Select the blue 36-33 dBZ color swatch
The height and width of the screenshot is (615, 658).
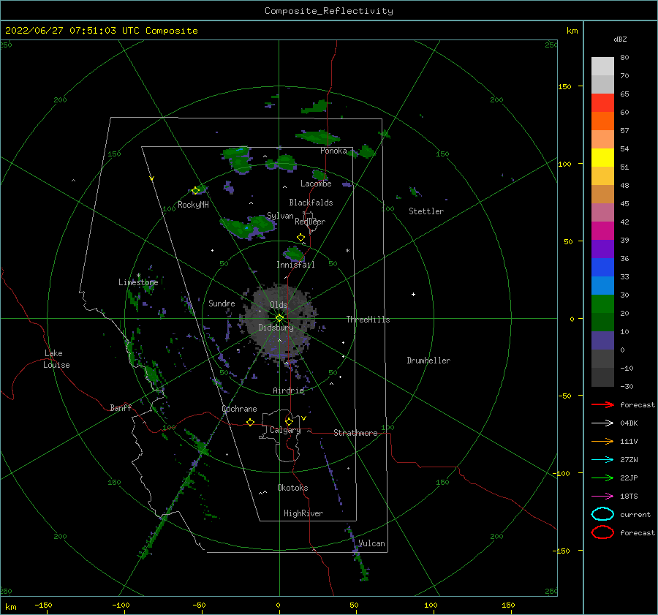click(x=602, y=268)
